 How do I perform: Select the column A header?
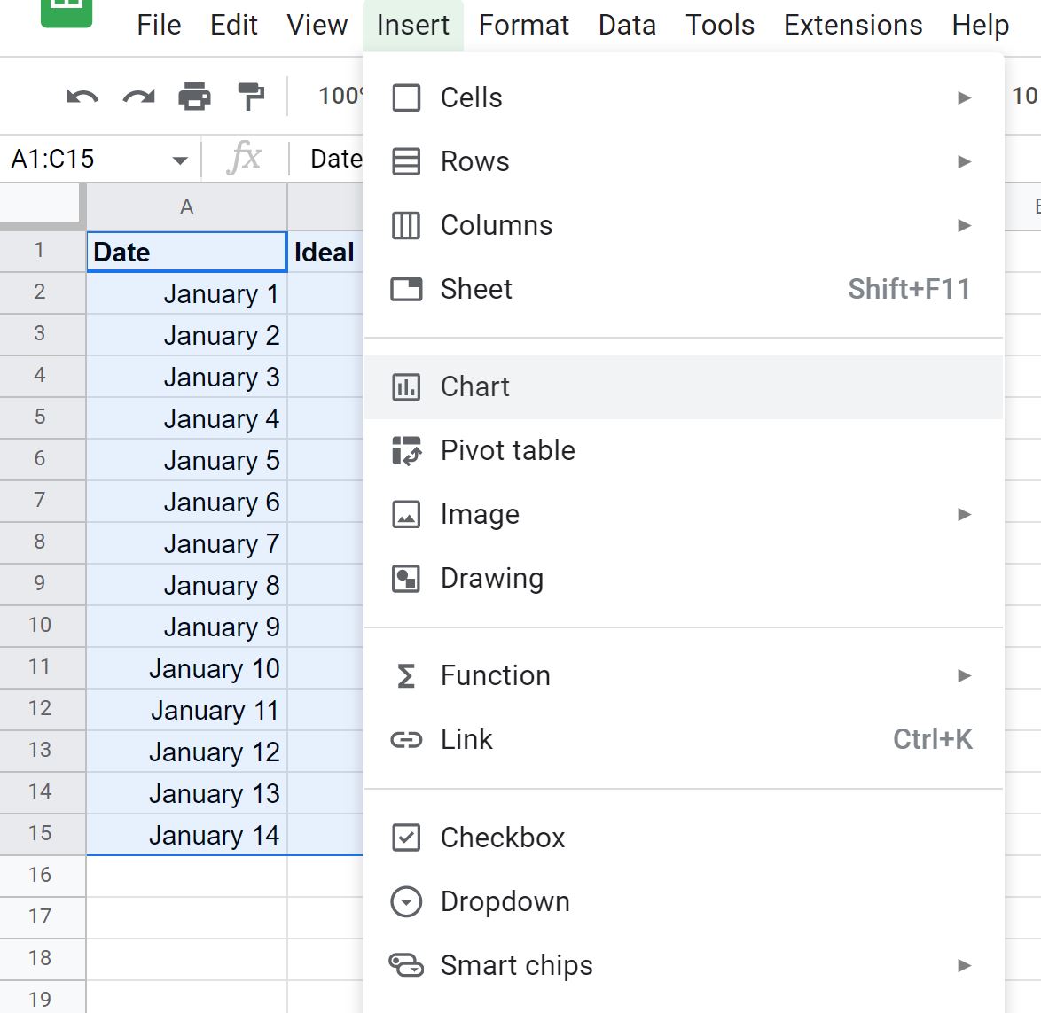(186, 207)
